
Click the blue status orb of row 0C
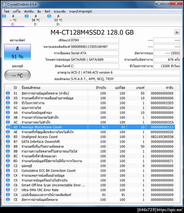pyautogui.click(x=8, y=108)
